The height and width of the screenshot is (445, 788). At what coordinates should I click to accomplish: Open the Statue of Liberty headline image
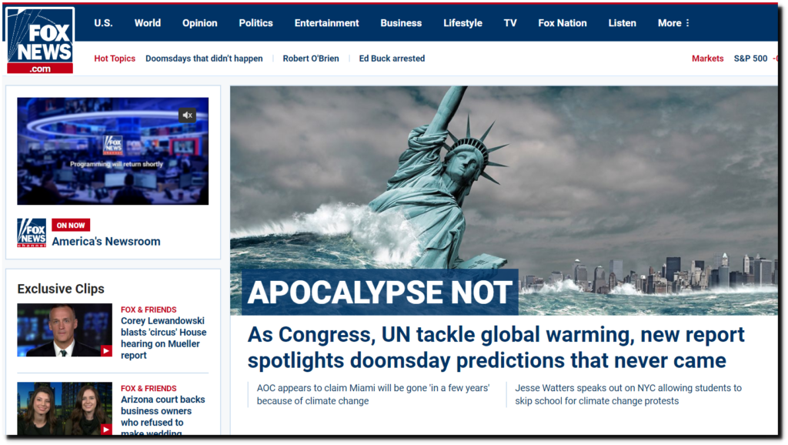tap(503, 185)
